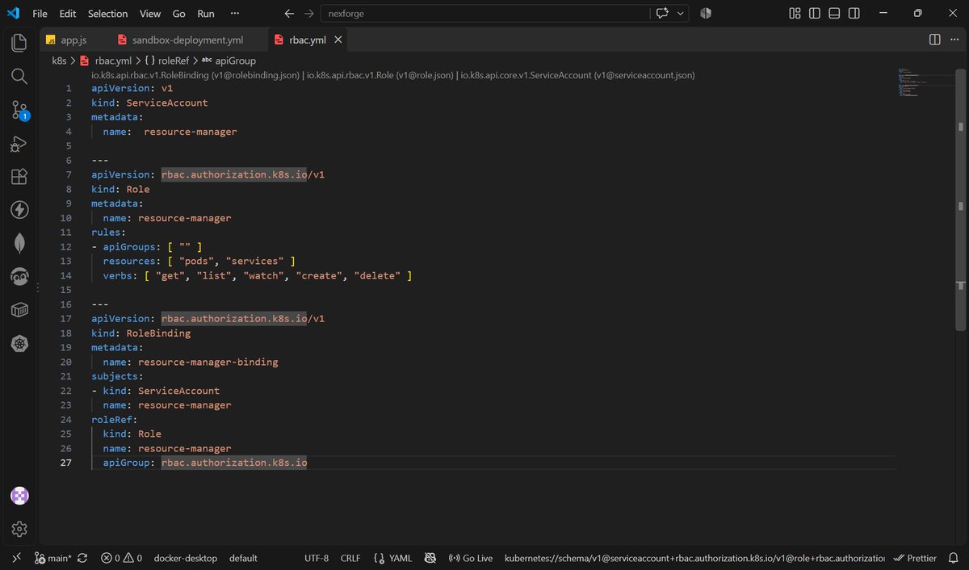The height and width of the screenshot is (570, 969).
Task: Open problems panel via errors and warnings count
Action: (x=121, y=558)
